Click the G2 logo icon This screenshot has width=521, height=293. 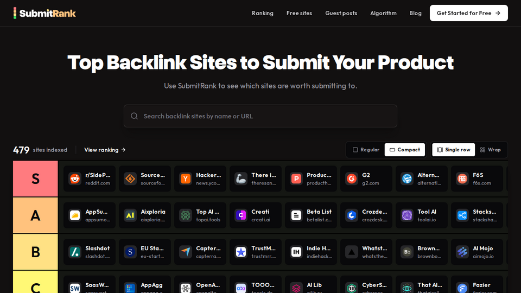click(x=352, y=179)
